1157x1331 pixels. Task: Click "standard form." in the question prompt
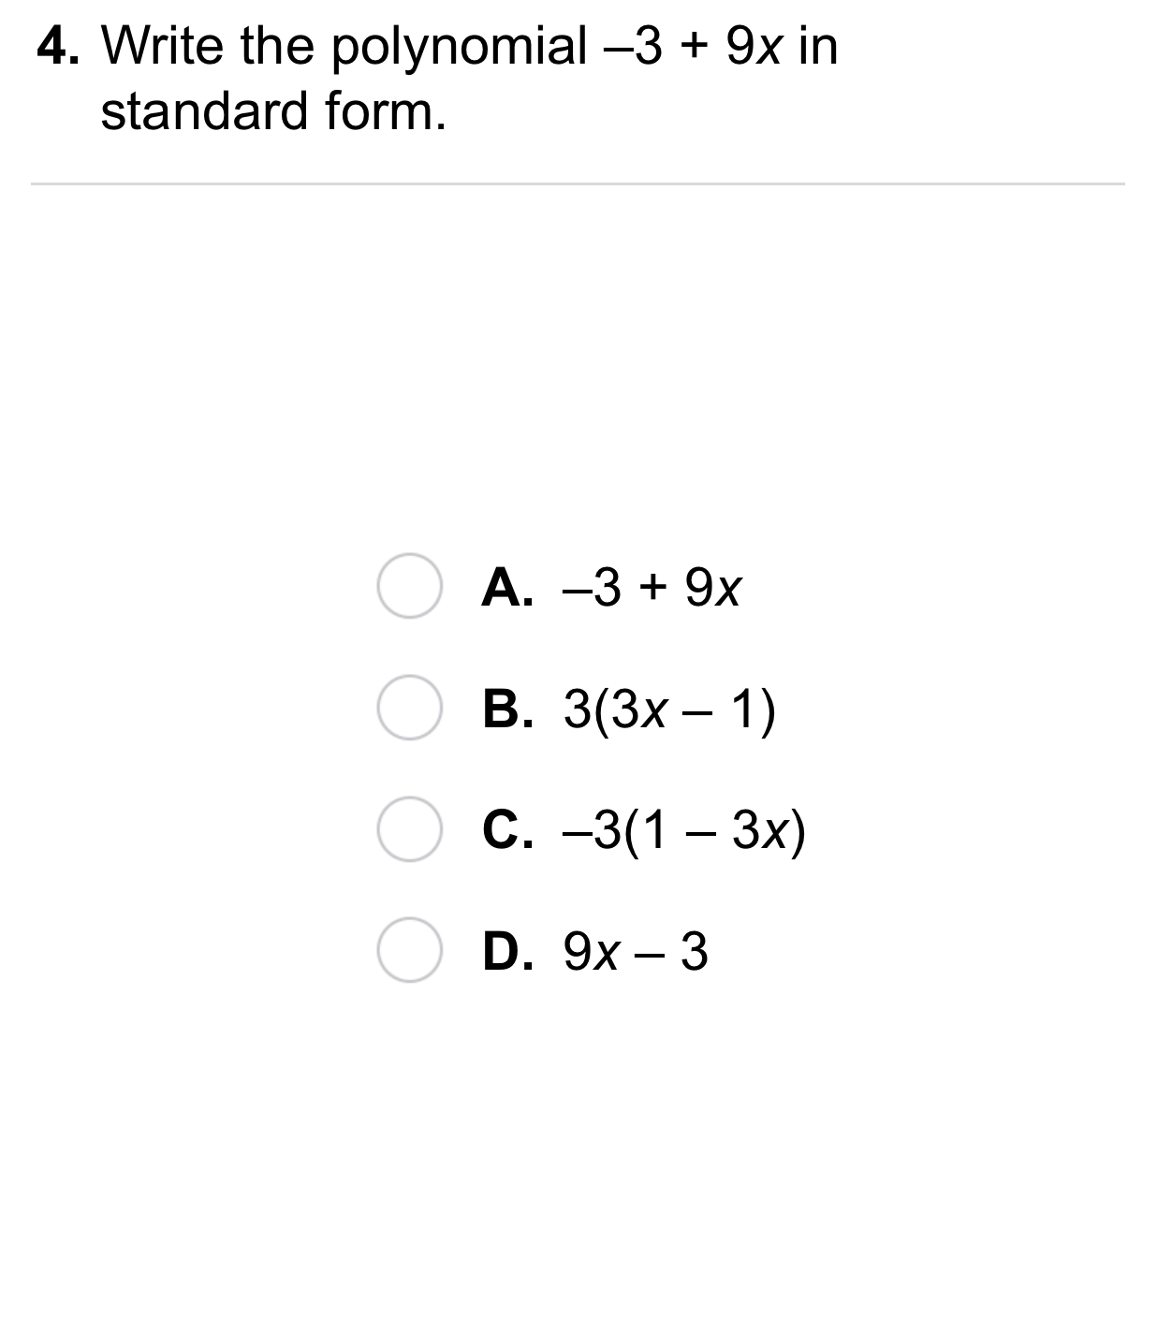[272, 111]
